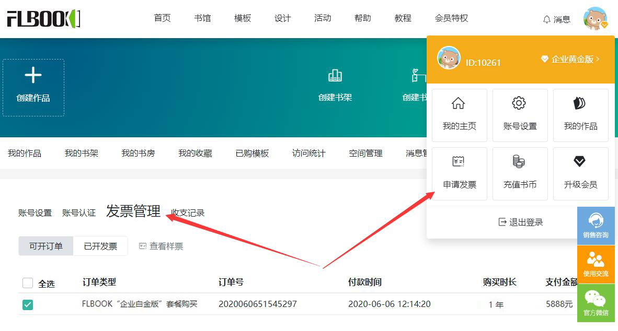Click order number 2020060651545297

coord(257,304)
